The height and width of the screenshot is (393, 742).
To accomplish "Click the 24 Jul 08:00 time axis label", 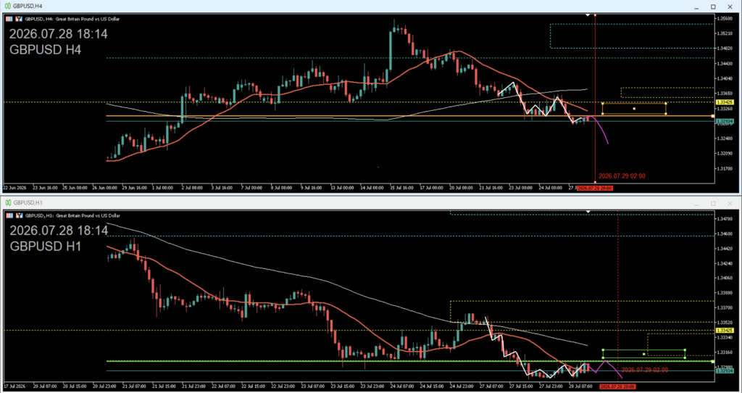I will (551, 188).
